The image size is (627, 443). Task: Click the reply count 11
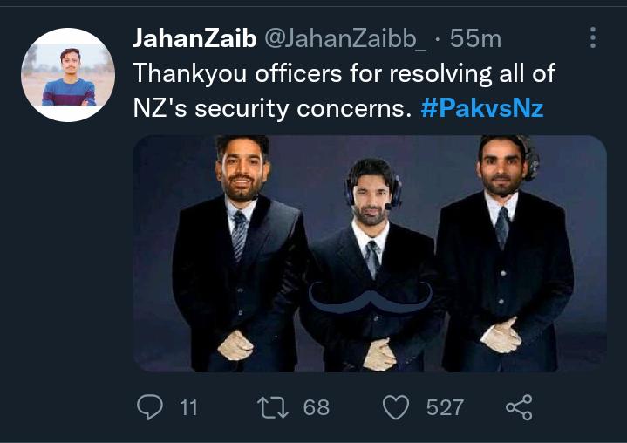pyautogui.click(x=188, y=406)
